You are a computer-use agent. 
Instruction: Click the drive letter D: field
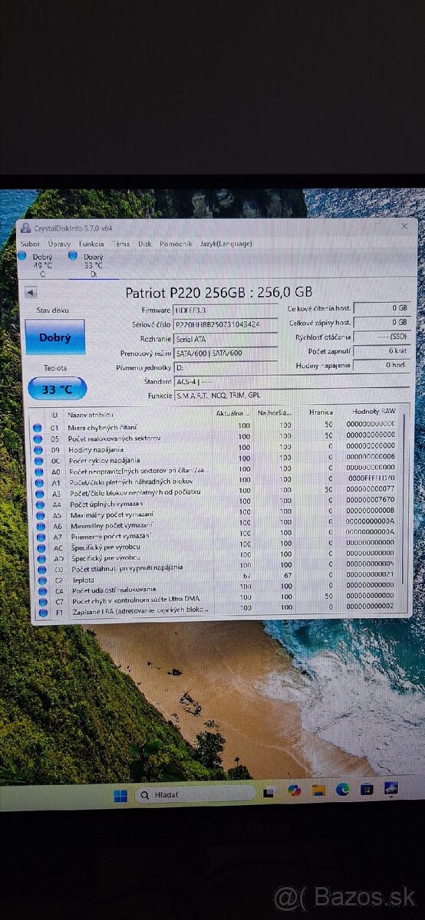(226, 367)
